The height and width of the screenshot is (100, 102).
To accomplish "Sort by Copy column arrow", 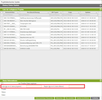I will pyautogui.click(x=79, y=13).
